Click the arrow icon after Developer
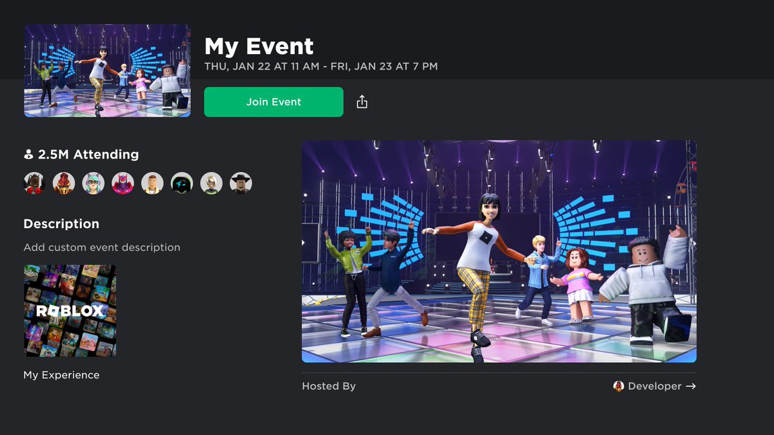This screenshot has height=435, width=774. coord(692,386)
